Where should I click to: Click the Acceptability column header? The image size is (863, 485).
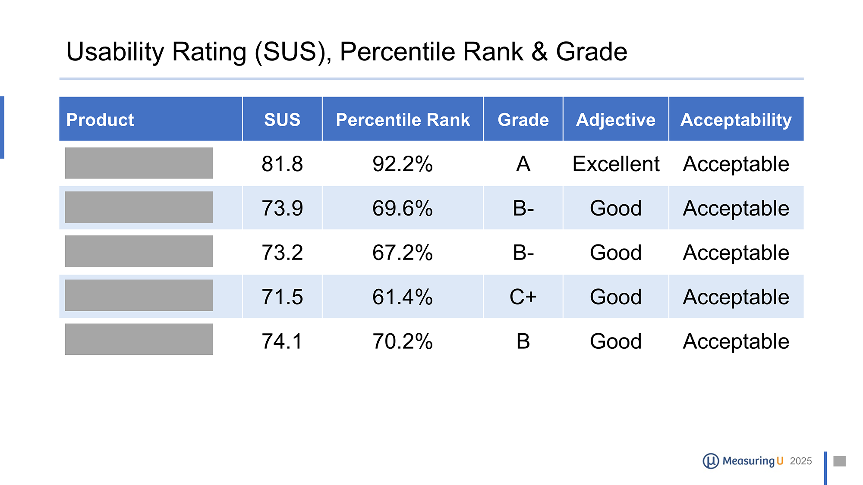pyautogui.click(x=736, y=119)
